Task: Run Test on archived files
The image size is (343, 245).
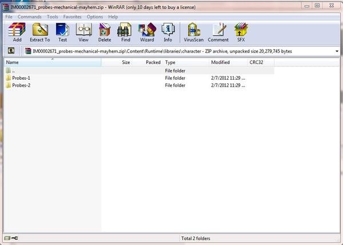Action: (62, 32)
